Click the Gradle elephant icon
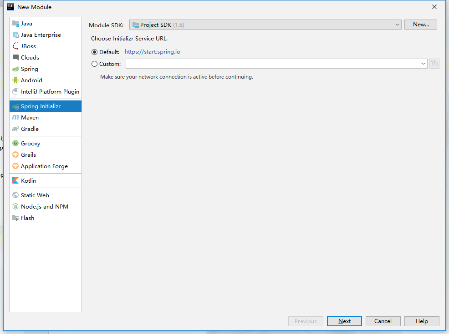The image size is (449, 334). pos(15,129)
